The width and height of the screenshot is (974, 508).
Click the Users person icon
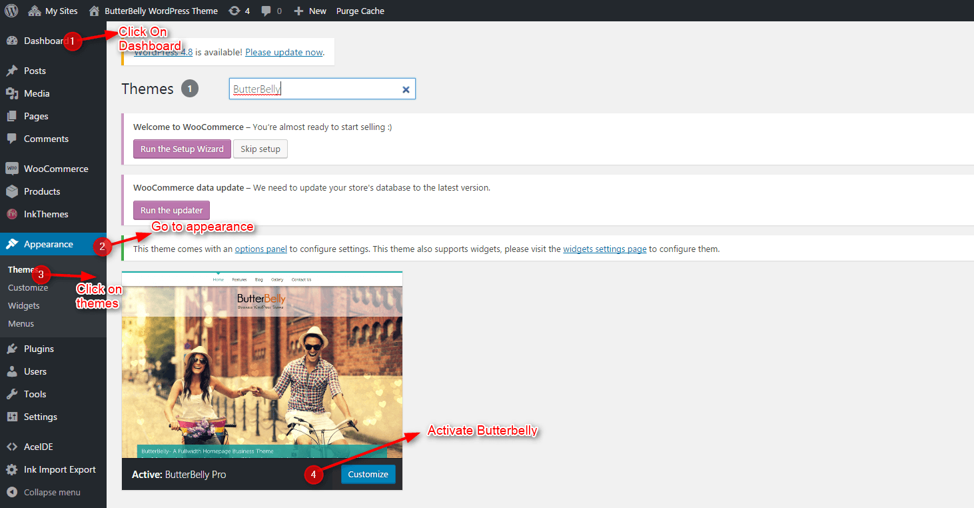click(12, 371)
